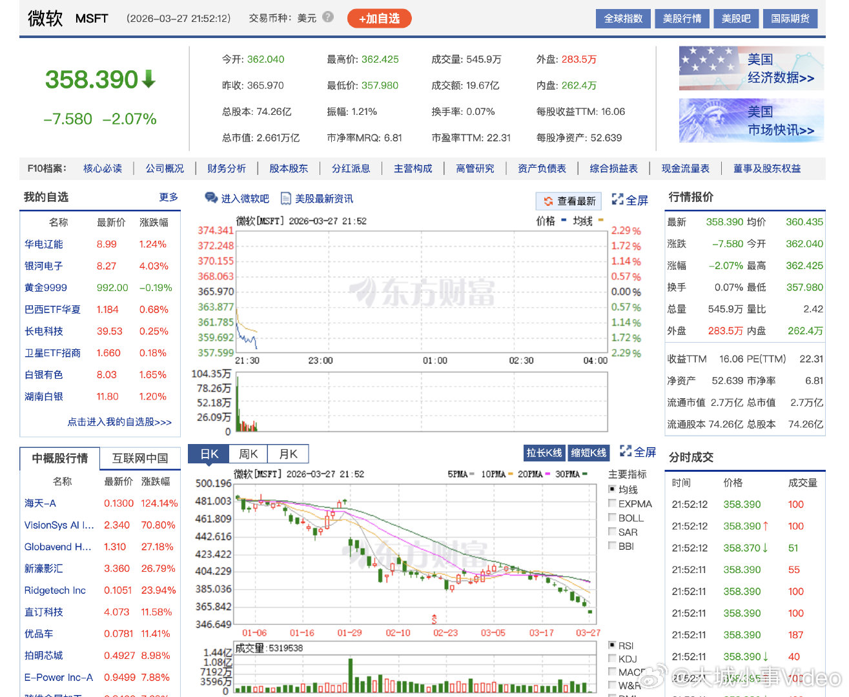Switch to the 周K chart tab
Screen dimensions: 849x697
(x=248, y=453)
